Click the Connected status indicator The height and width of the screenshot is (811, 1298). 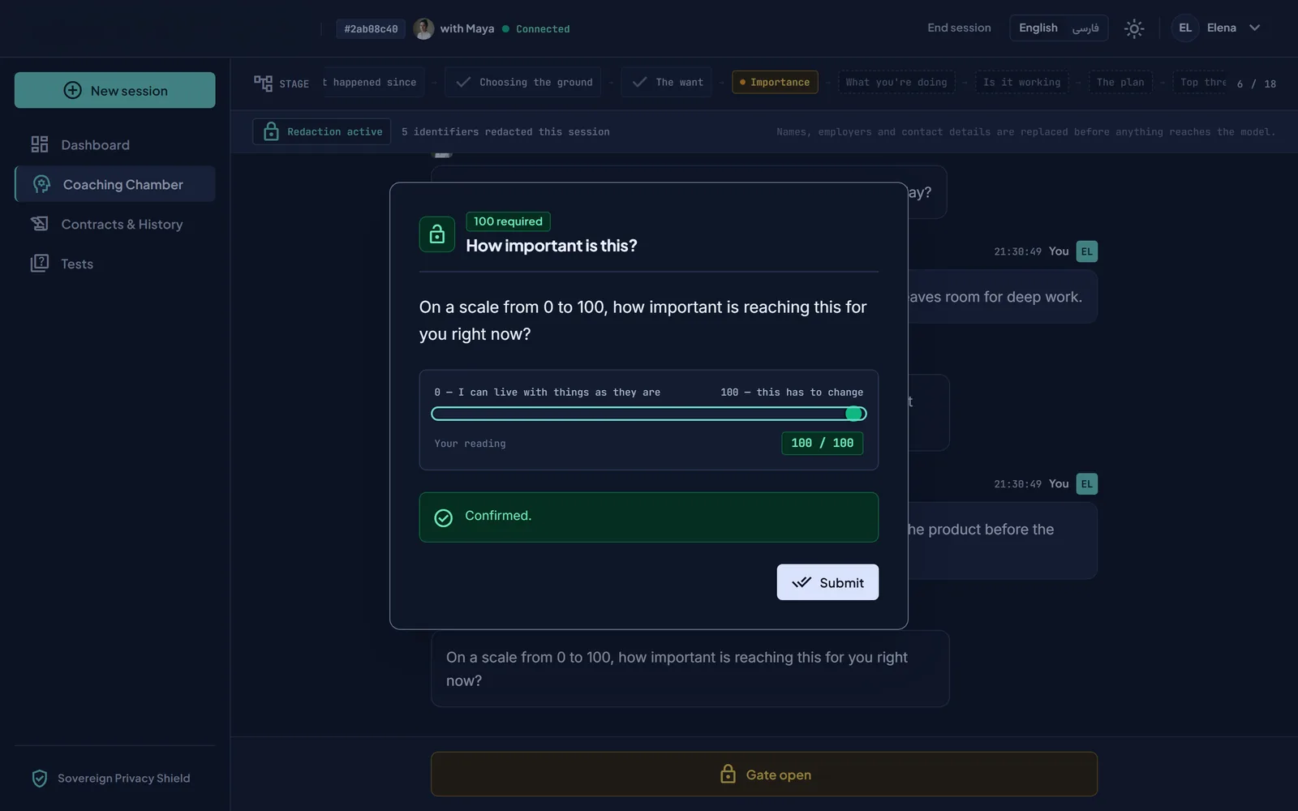tap(536, 28)
